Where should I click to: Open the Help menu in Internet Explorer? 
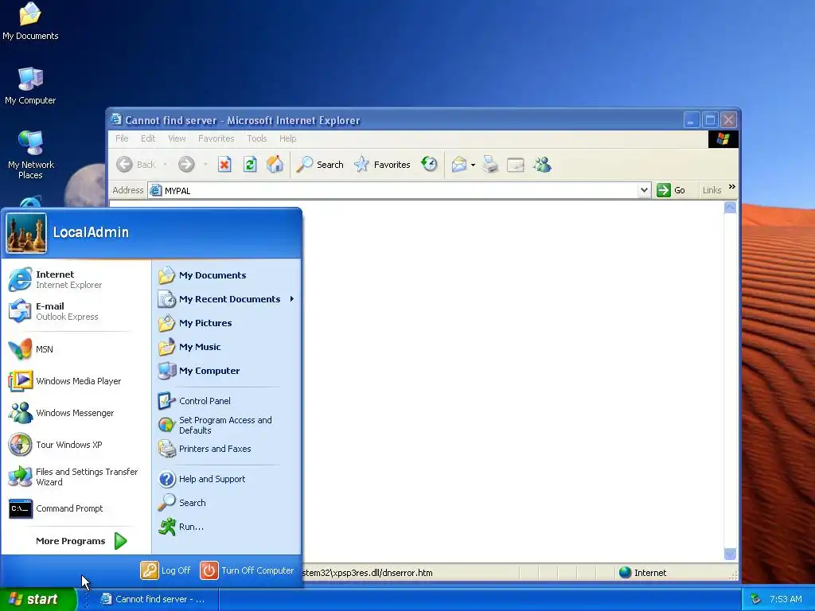point(287,138)
